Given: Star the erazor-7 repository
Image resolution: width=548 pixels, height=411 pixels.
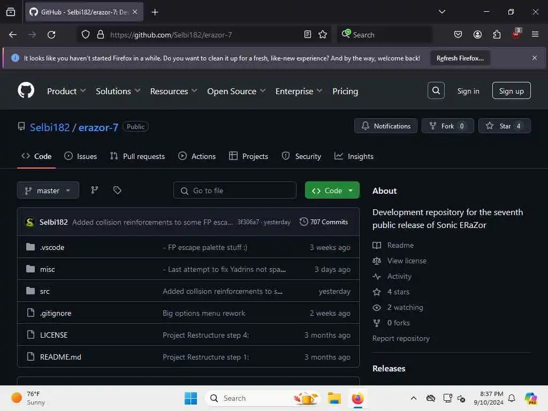Looking at the screenshot, I should (504, 126).
